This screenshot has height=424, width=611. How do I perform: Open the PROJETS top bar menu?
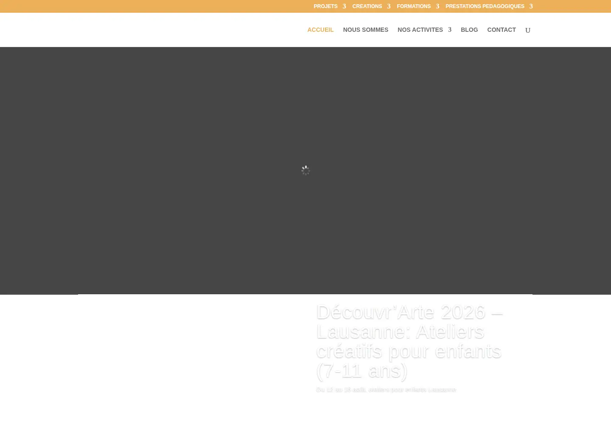(325, 6)
